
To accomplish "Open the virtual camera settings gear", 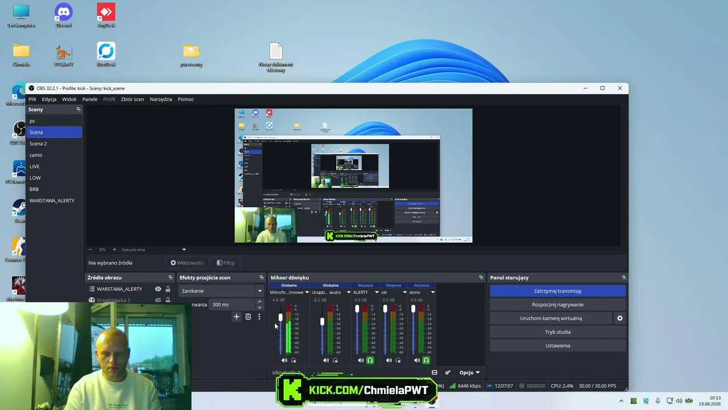I will 620,318.
